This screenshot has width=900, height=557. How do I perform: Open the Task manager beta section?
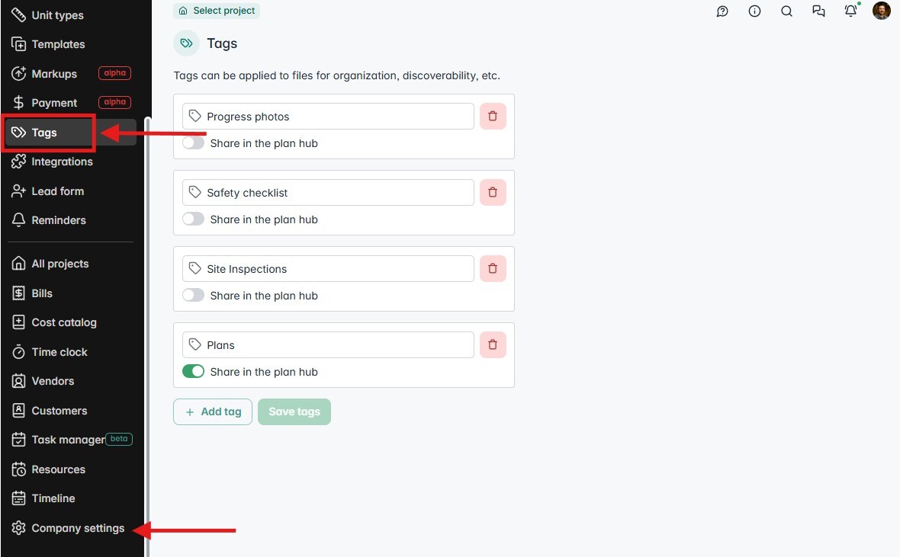tap(67, 439)
